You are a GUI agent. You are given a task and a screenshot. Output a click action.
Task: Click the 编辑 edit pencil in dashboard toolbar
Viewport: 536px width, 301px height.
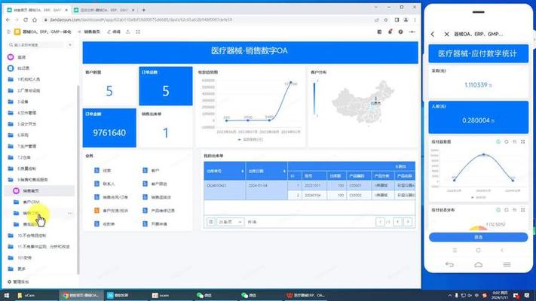click(x=114, y=32)
